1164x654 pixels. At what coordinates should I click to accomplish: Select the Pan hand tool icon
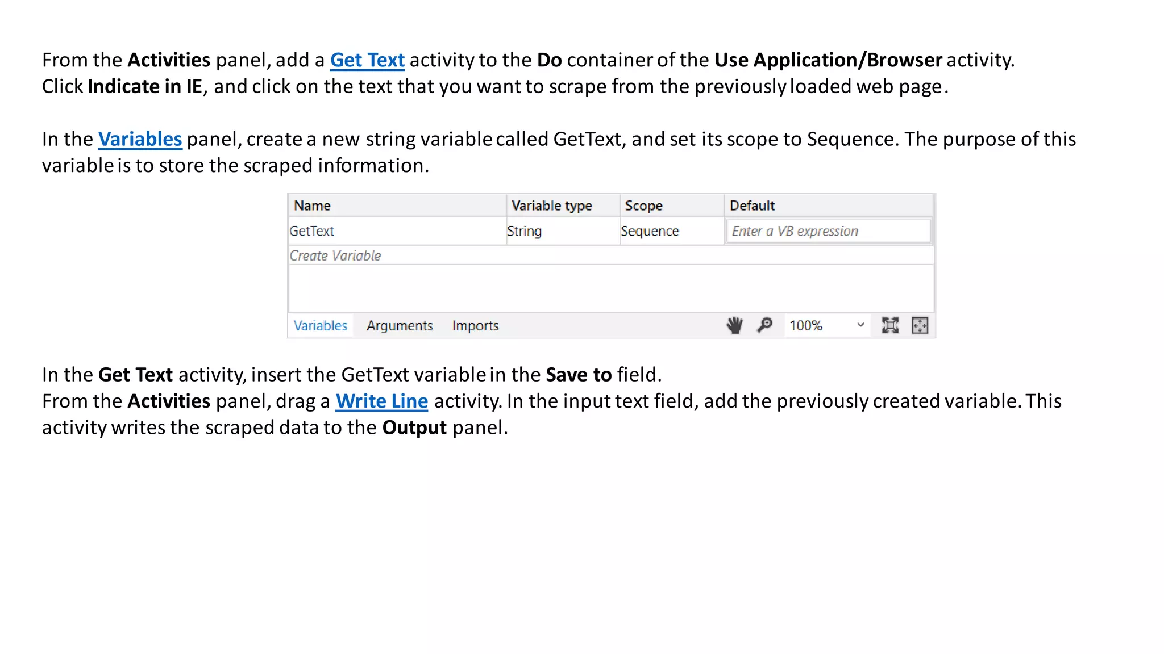734,325
